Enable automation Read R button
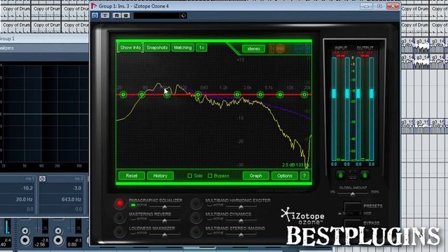This screenshot has width=448, height=252. pyautogui.click(x=117, y=15)
